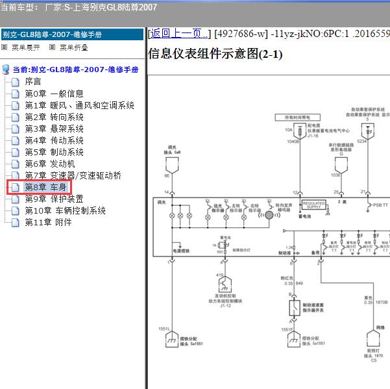Open 第5章 制动系统
This screenshot has height=389, width=390.
click(54, 153)
